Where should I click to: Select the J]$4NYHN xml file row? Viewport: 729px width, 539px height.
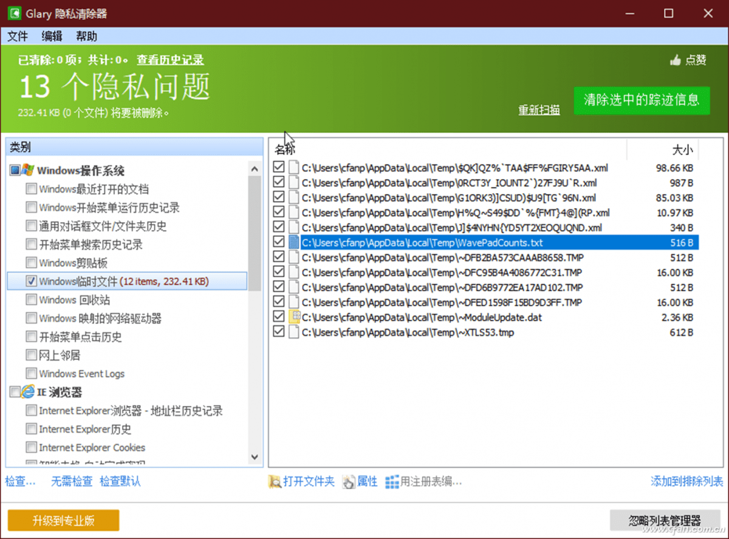485,228
